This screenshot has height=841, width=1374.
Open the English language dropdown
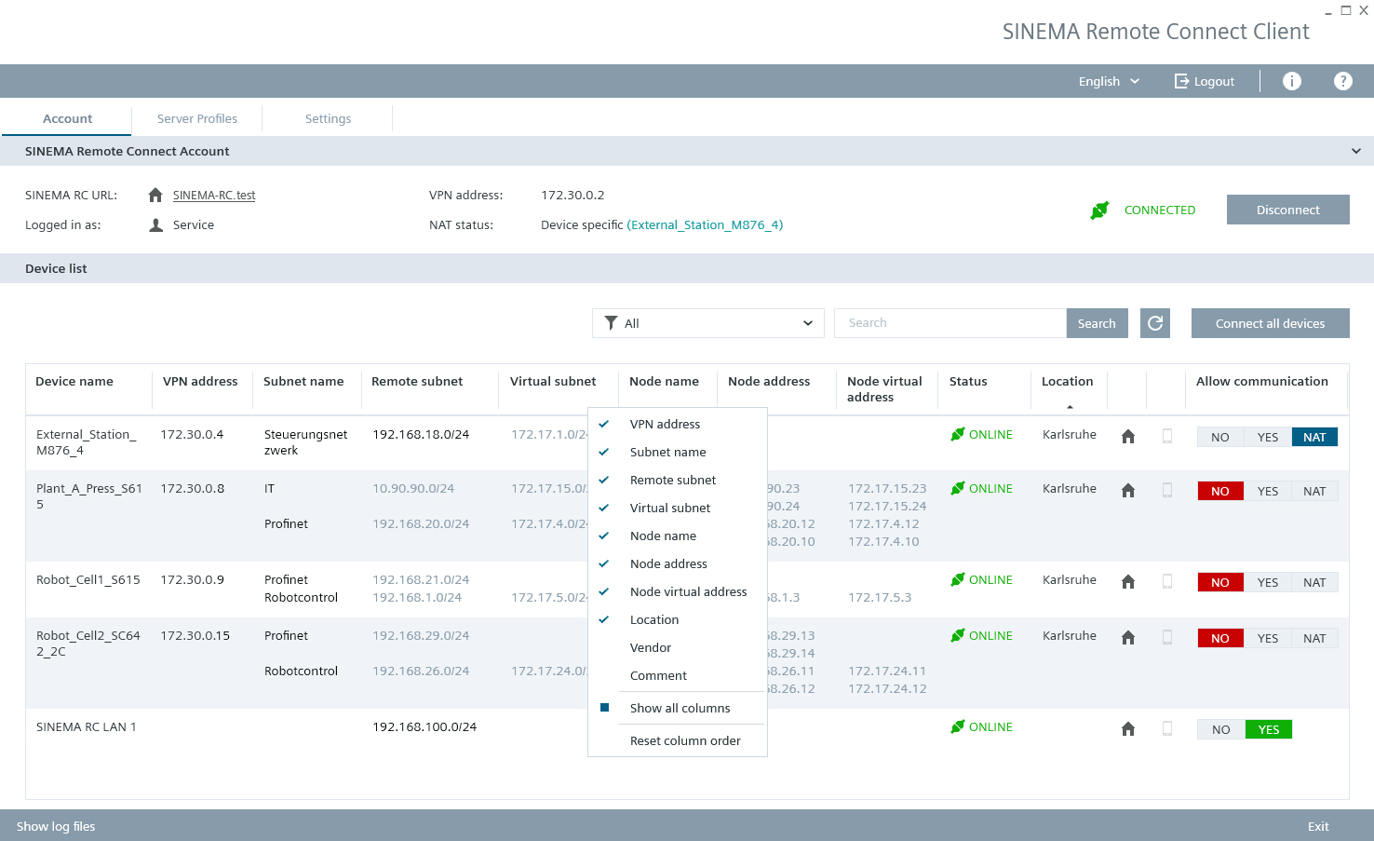click(1108, 80)
